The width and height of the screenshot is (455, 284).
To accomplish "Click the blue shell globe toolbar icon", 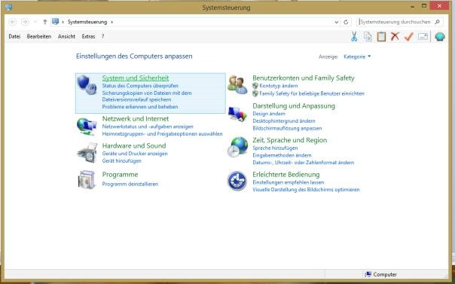I will [x=440, y=37].
